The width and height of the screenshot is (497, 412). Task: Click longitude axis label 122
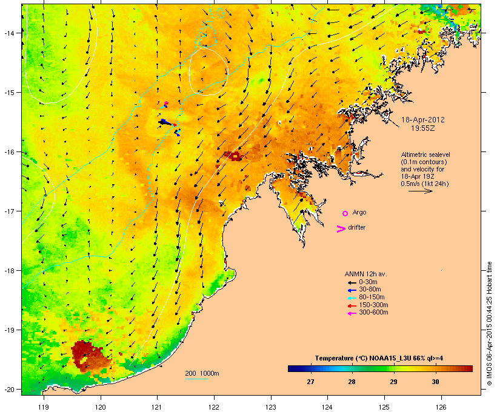[214, 407]
